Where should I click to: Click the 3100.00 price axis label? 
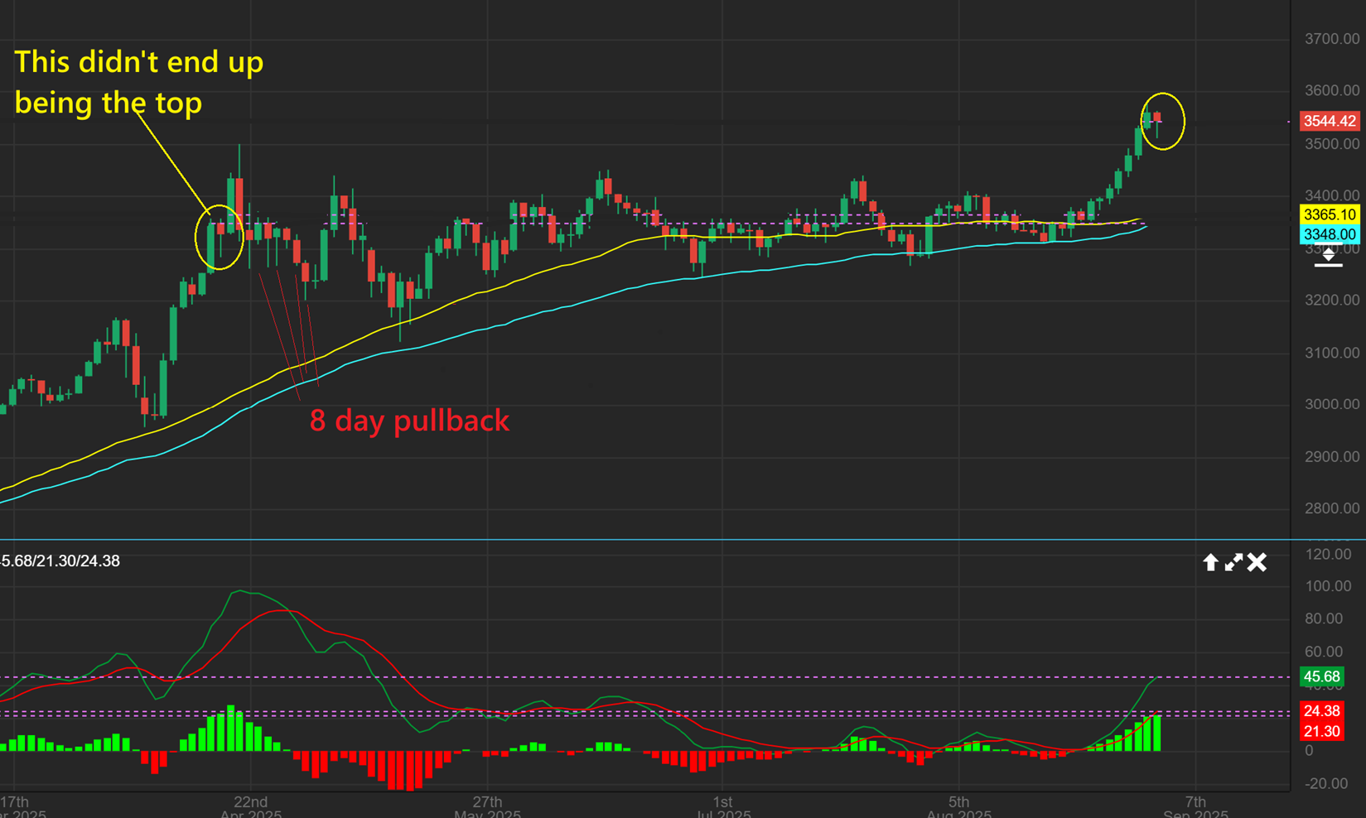point(1332,353)
